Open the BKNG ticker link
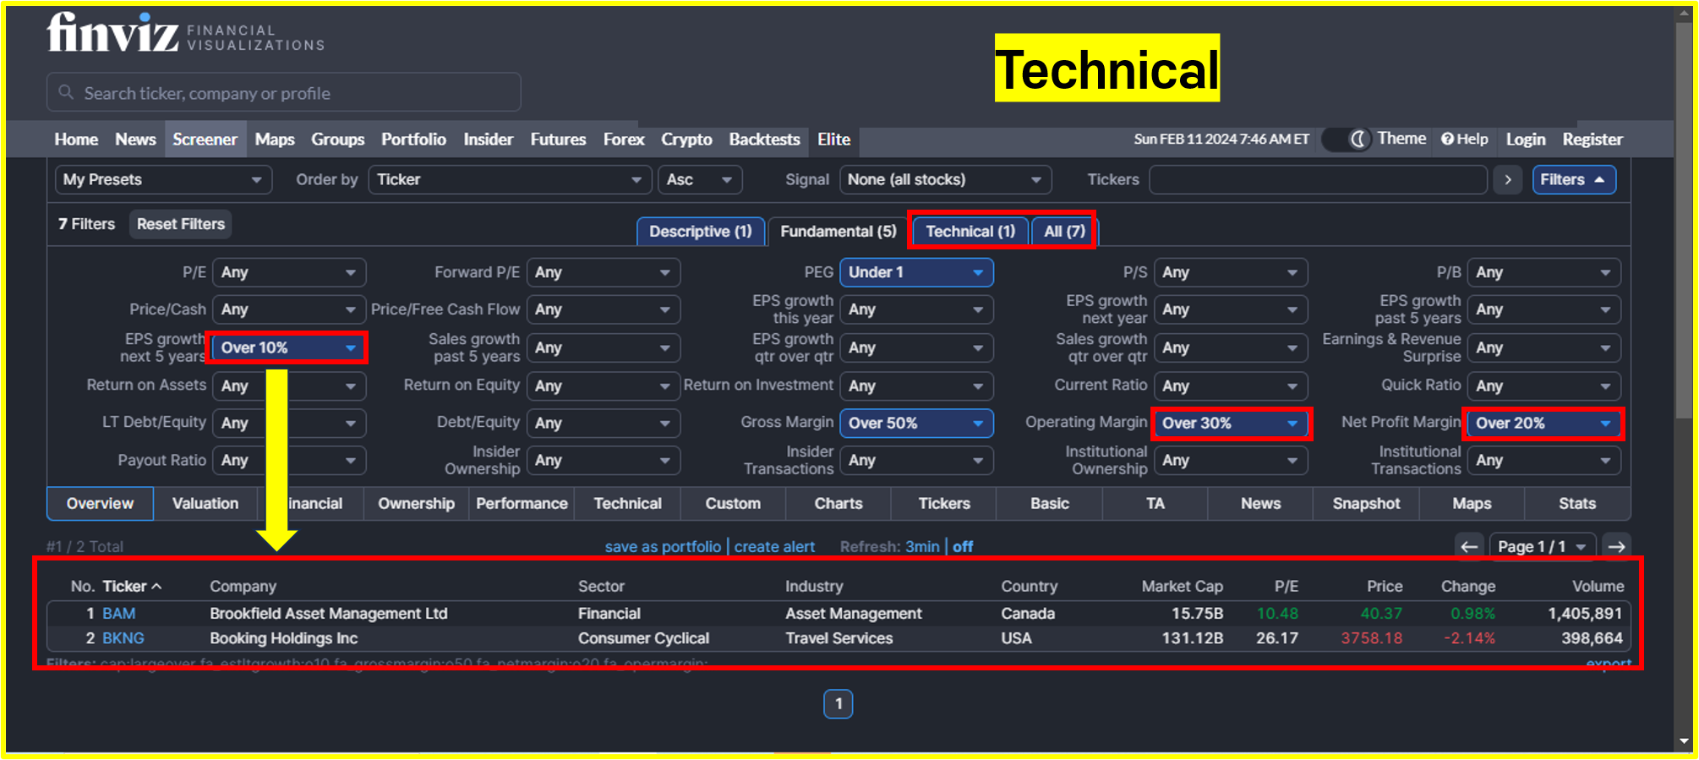1699x760 pixels. point(123,638)
